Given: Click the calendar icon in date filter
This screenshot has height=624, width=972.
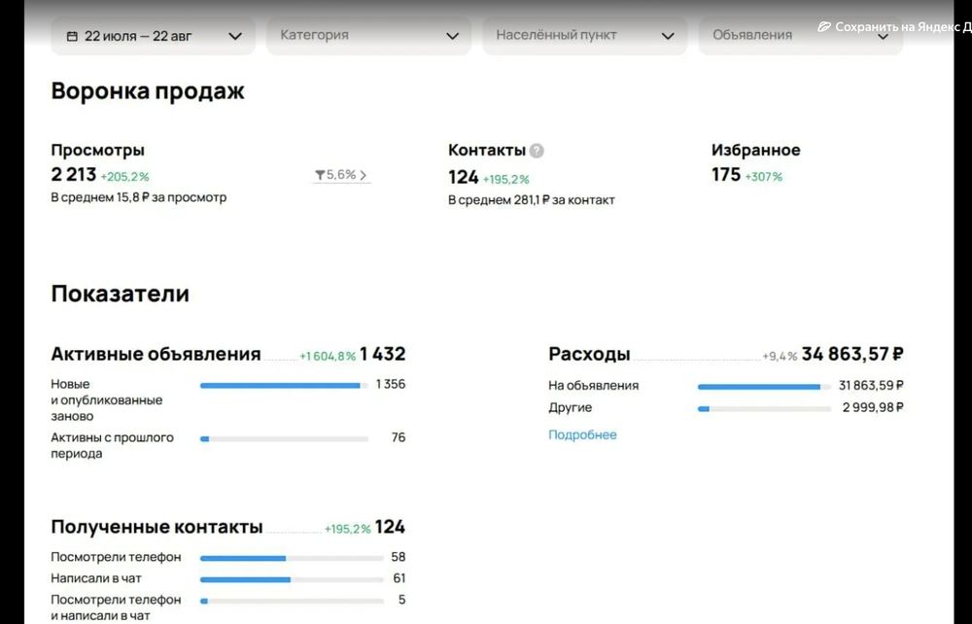Looking at the screenshot, I should click(x=73, y=37).
